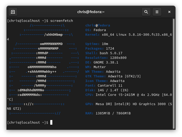The height and width of the screenshot is (137, 182).
Task: Click the Packages: 1724 line
Action: [100, 49]
